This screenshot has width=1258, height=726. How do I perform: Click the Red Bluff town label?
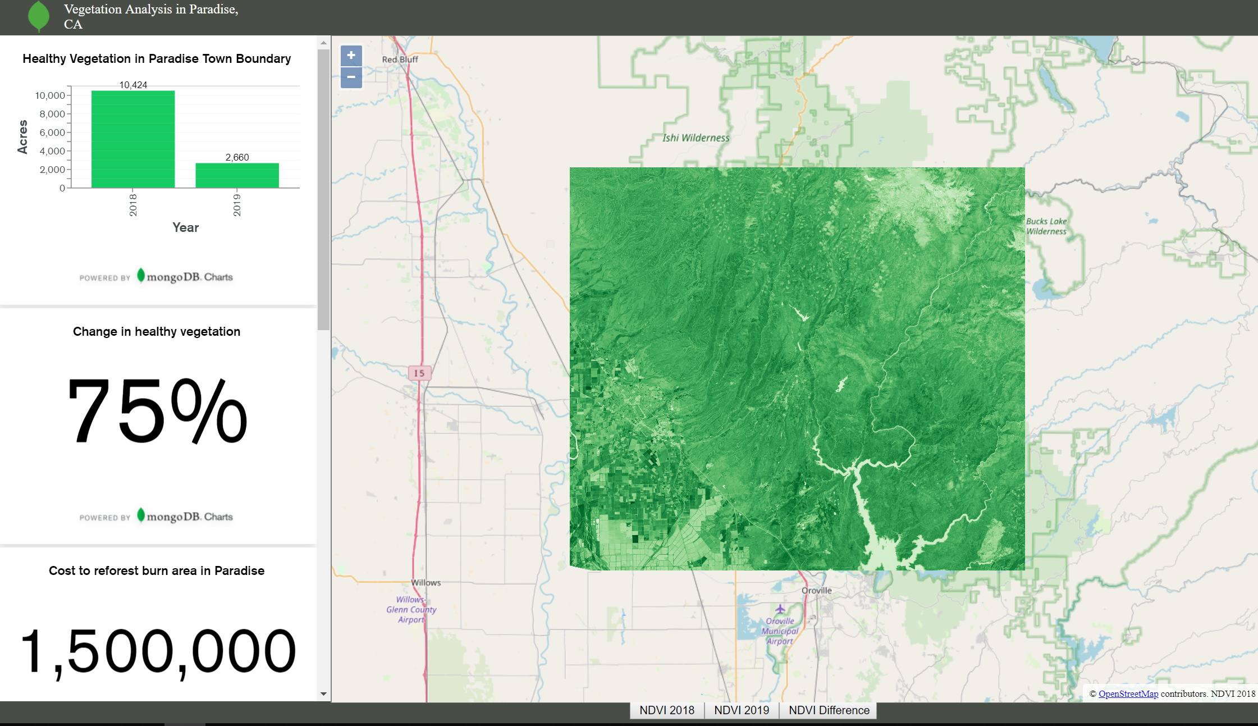[400, 60]
